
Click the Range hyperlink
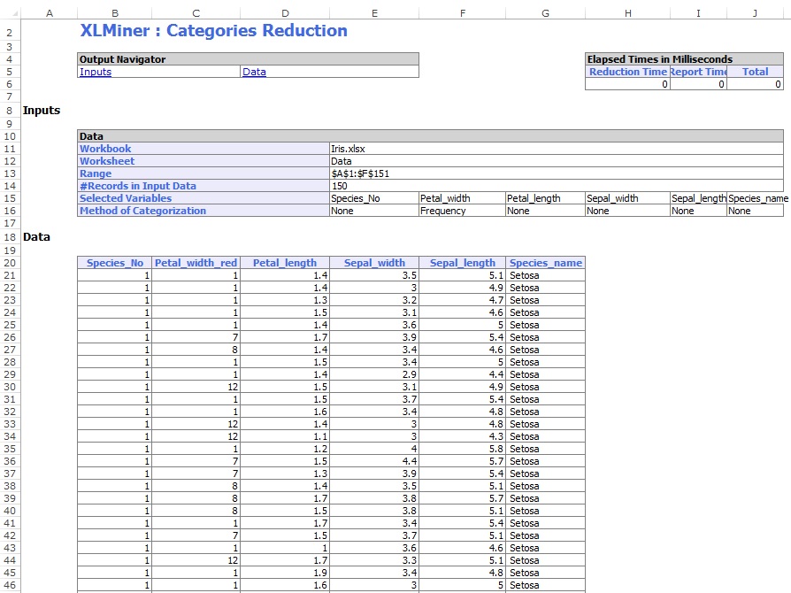pos(96,173)
